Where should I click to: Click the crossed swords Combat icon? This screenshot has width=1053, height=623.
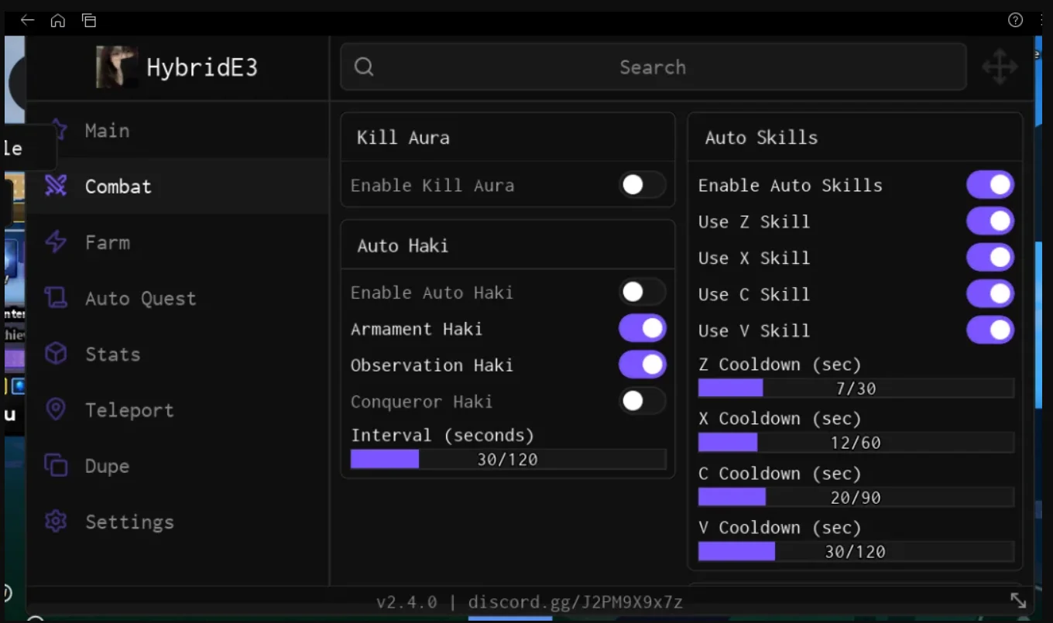click(56, 187)
